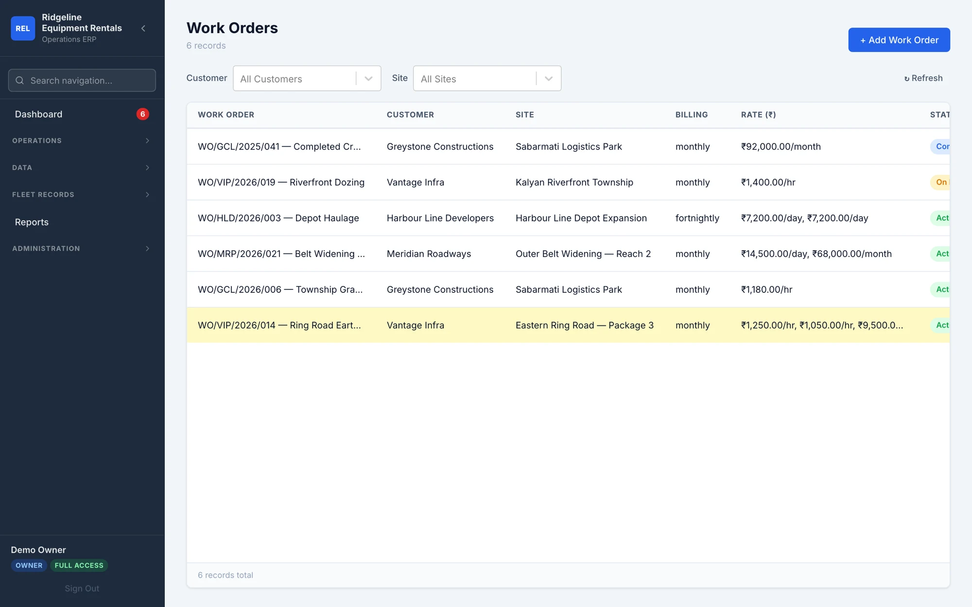Click status badge in the Riverfront Dozing row
972x607 pixels.
coord(940,182)
